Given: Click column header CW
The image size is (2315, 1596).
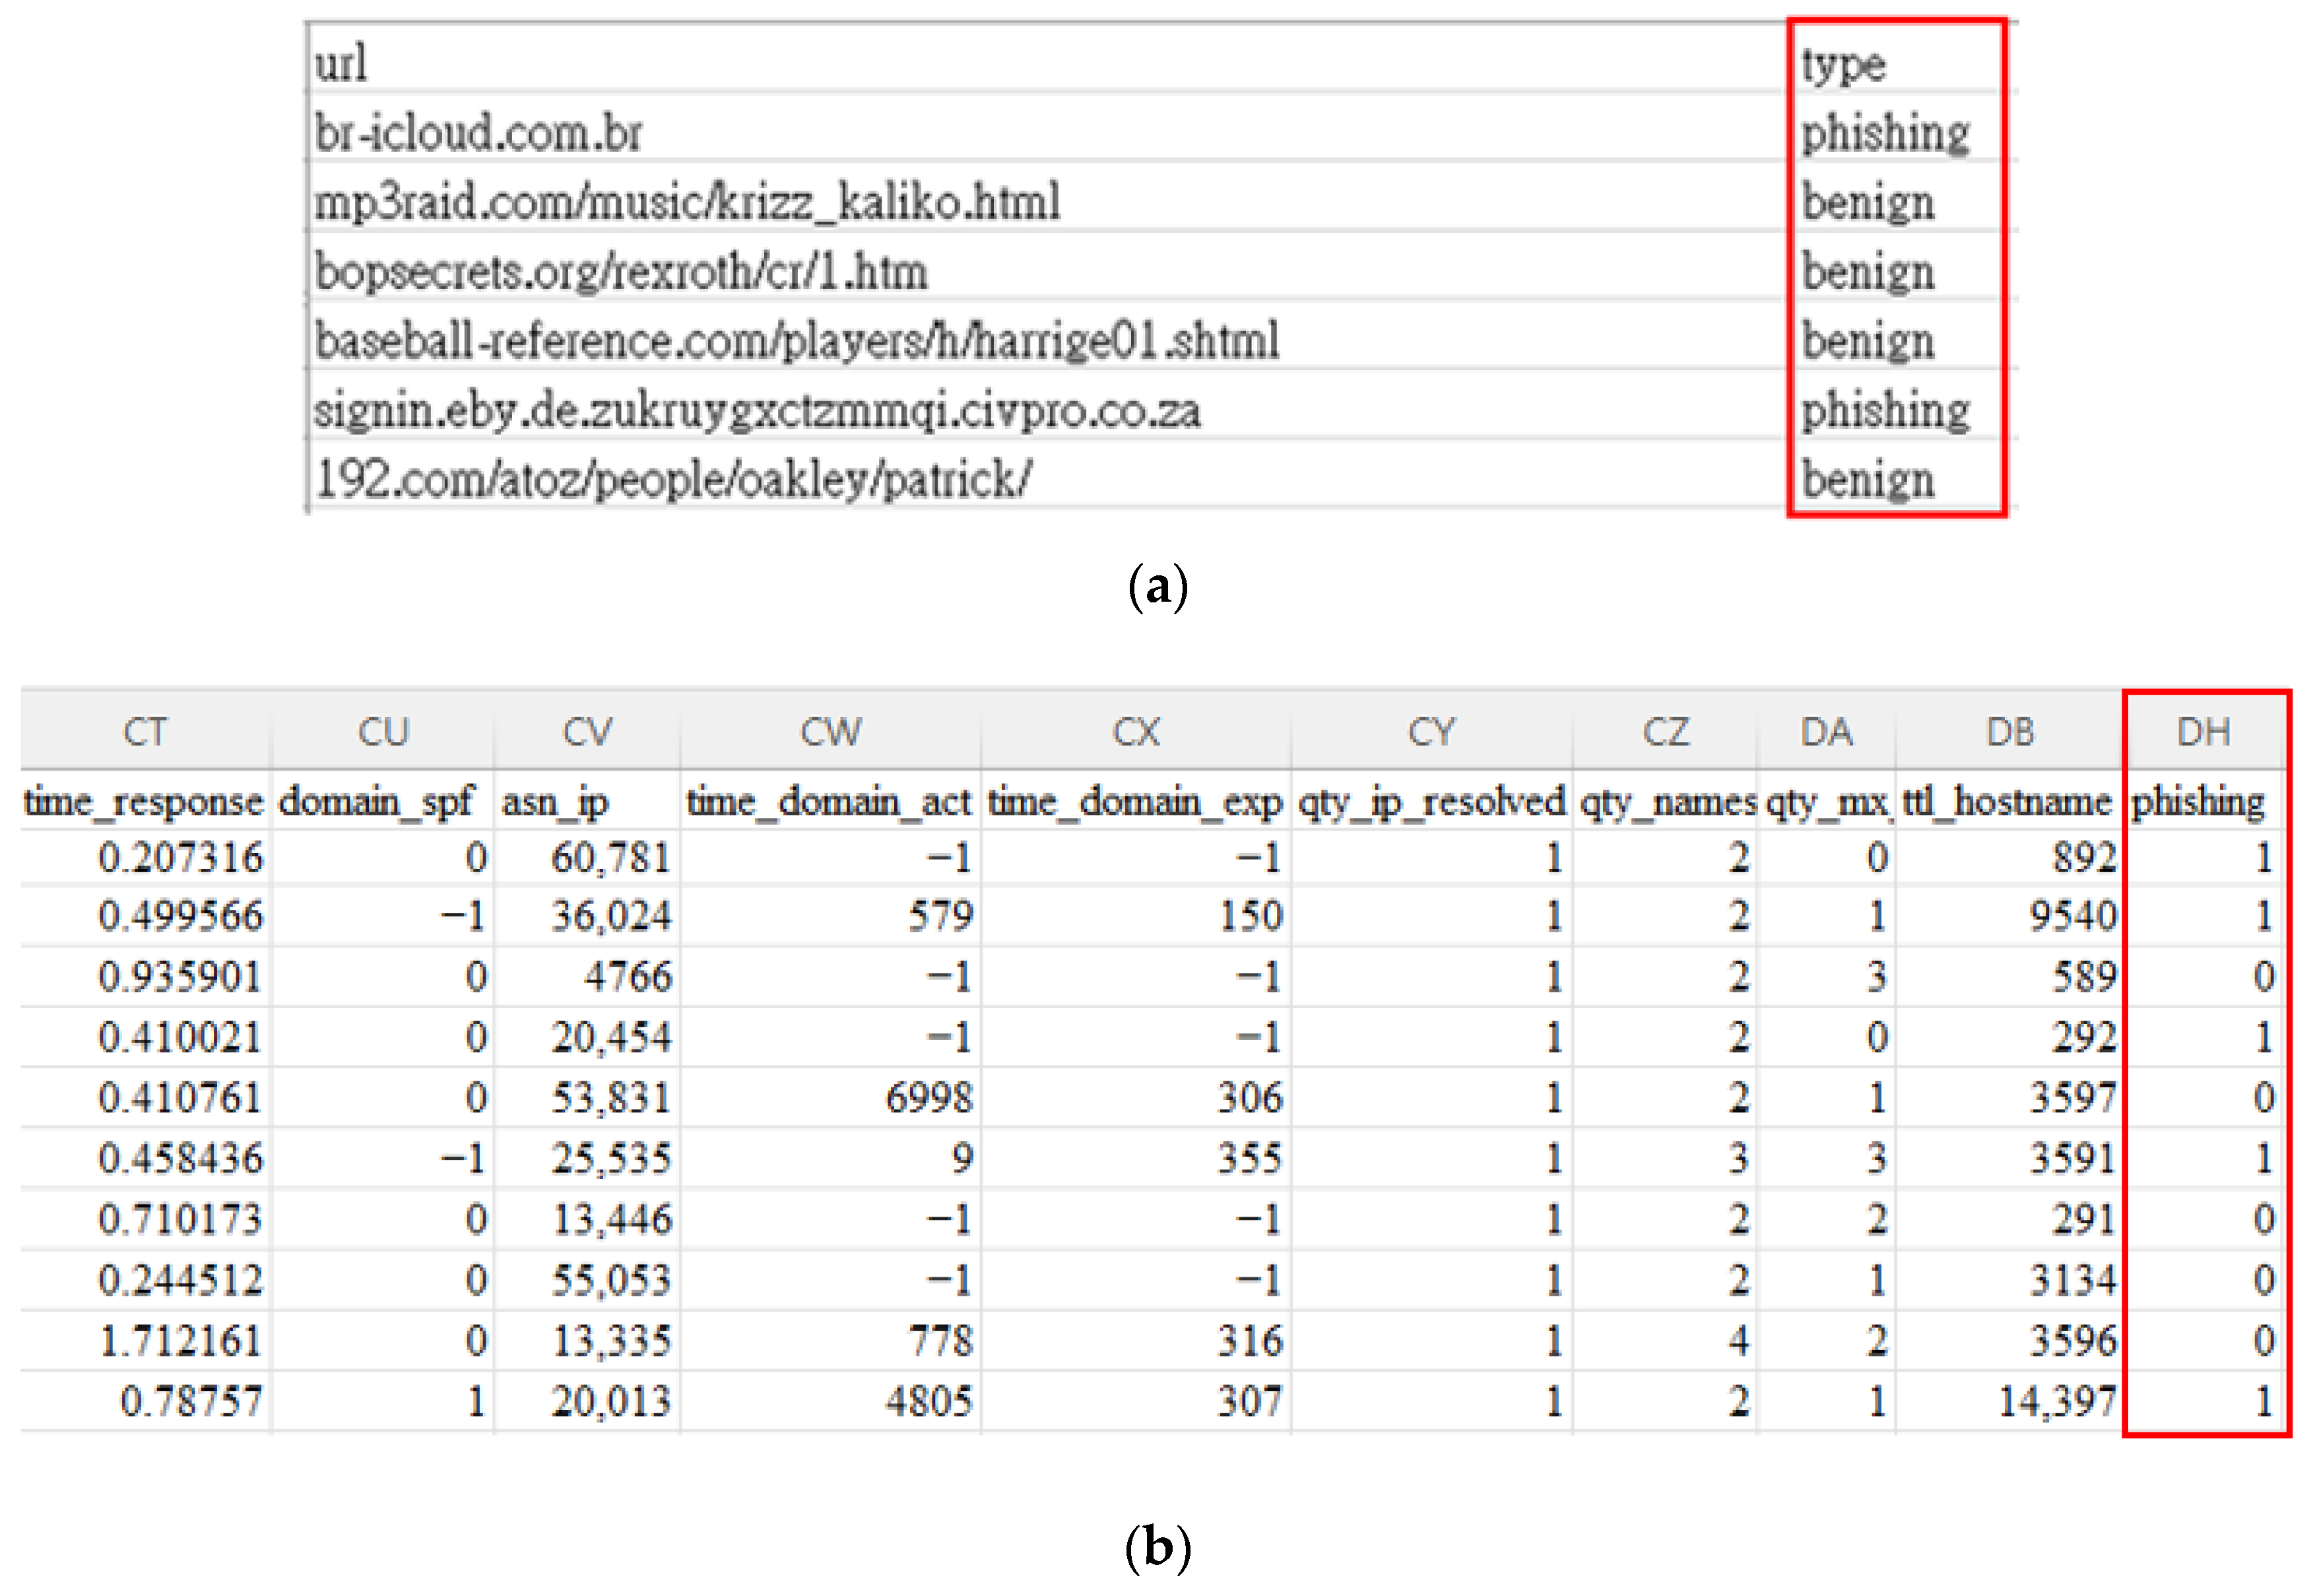Looking at the screenshot, I should click(829, 733).
